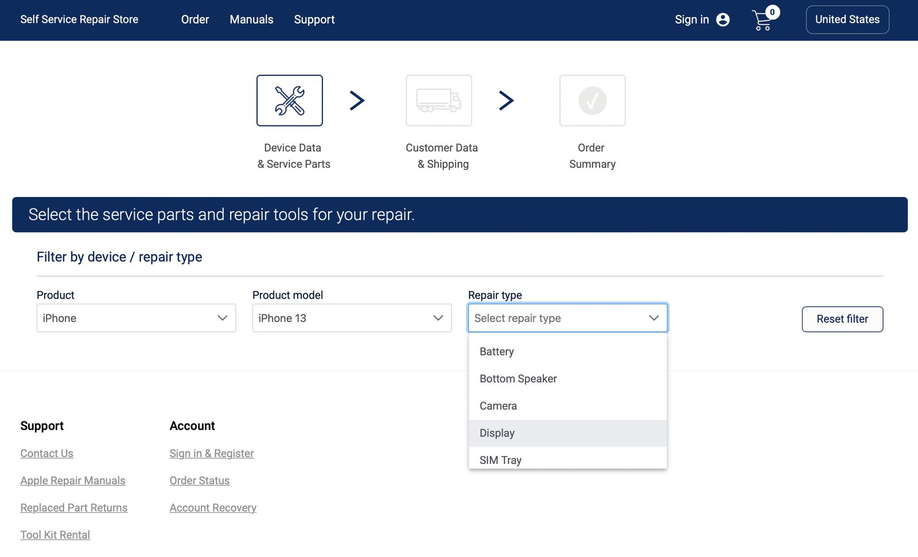Open the shopping cart icon
The height and width of the screenshot is (557, 918).
(x=763, y=20)
